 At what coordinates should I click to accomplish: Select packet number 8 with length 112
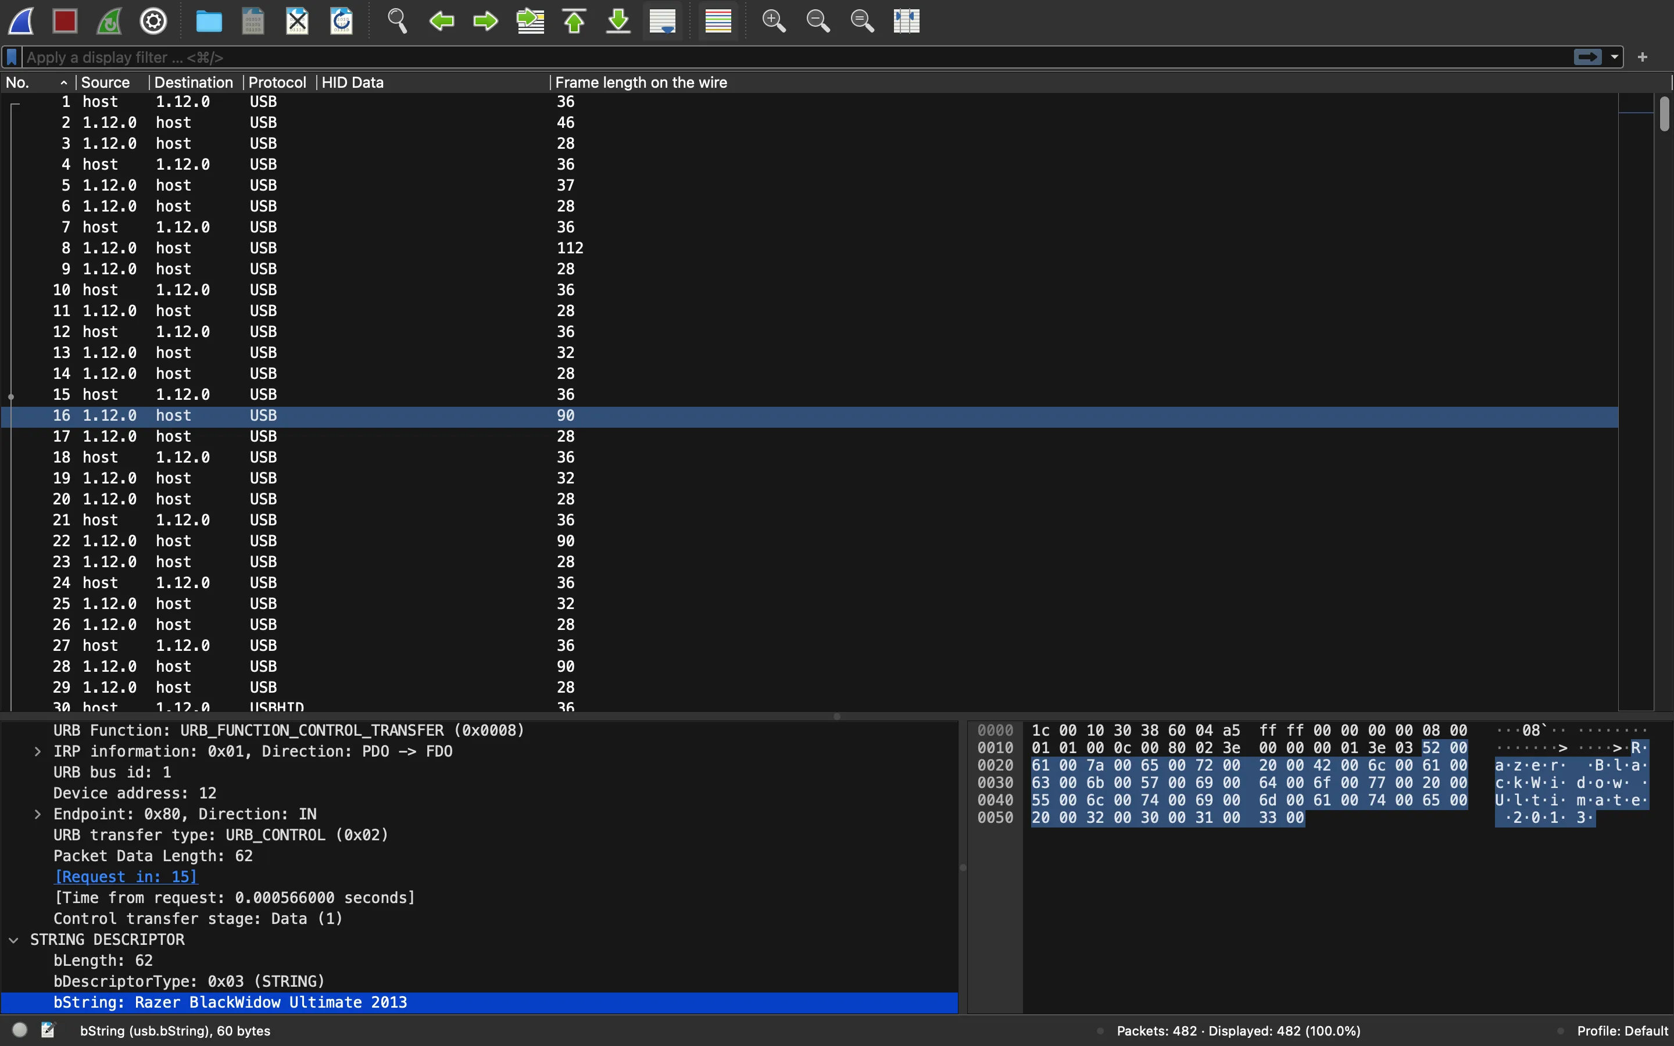point(809,248)
